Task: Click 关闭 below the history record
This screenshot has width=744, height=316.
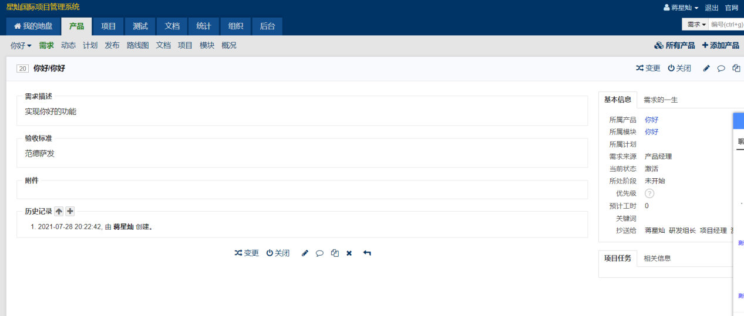Action: point(278,253)
